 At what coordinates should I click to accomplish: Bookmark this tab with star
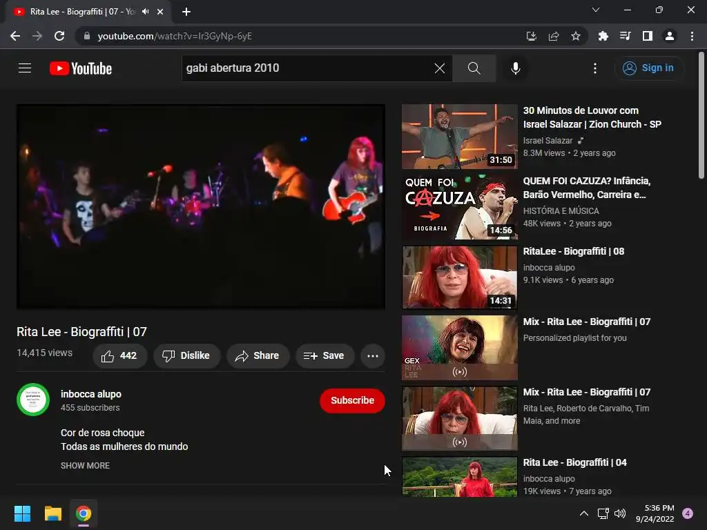click(576, 36)
